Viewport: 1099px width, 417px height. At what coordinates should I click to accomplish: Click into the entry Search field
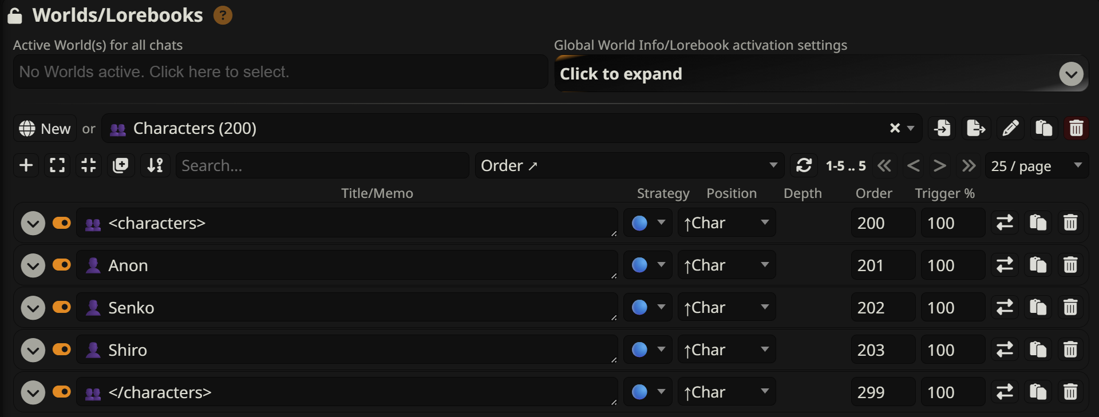(x=322, y=165)
